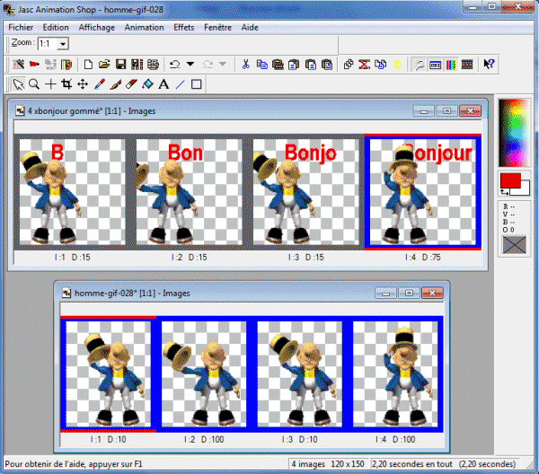Select the Dropper tool
Screen dimensions: 539x474
[x=100, y=84]
